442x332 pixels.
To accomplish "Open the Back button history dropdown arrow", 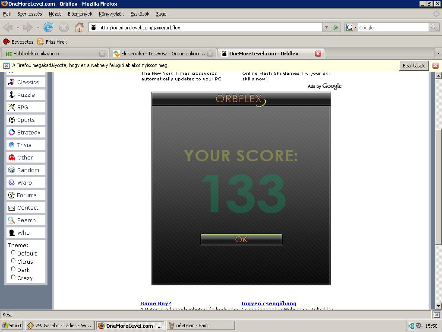I will coord(17,27).
